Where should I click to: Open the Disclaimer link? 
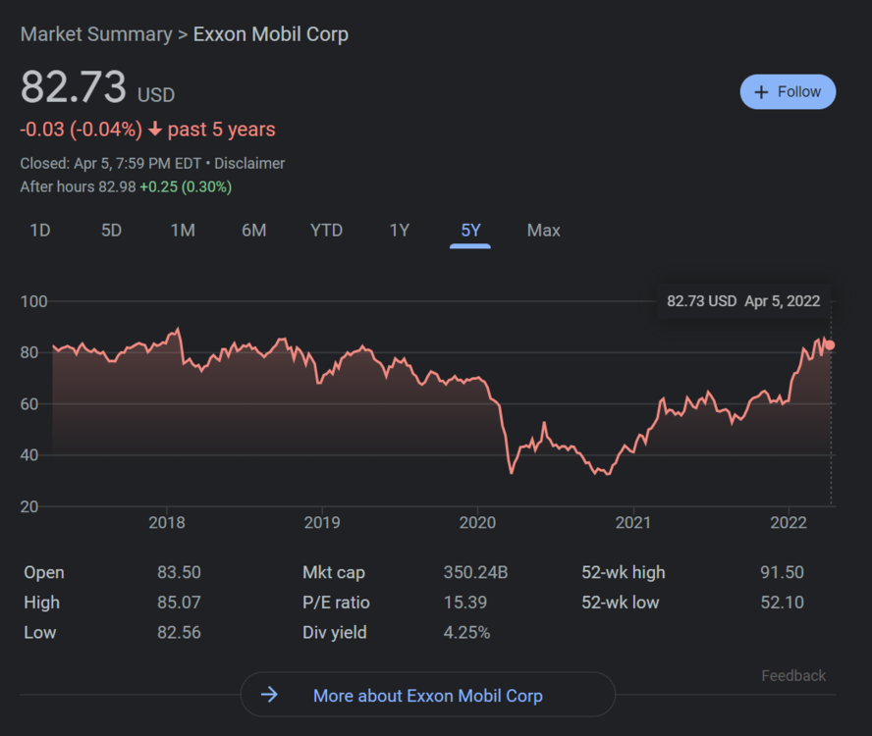pyautogui.click(x=249, y=164)
